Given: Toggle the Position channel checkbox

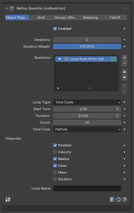Looking at the screenshot, I should 55,145.
